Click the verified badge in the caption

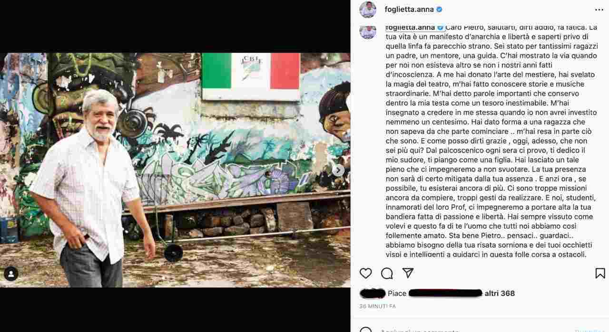point(440,27)
